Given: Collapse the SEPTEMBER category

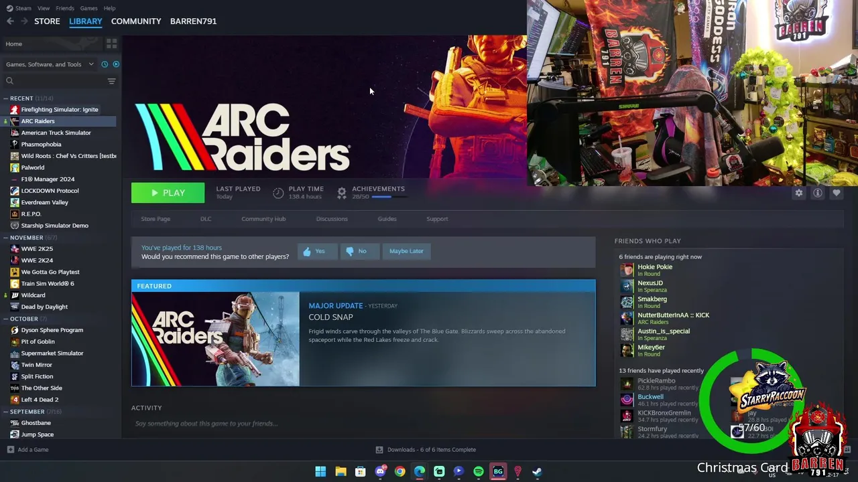Looking at the screenshot, I should pyautogui.click(x=5, y=412).
